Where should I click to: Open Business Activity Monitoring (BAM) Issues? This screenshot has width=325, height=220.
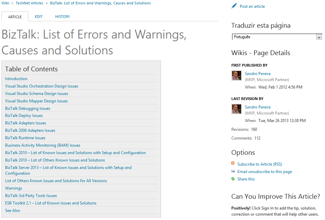tap(43, 145)
